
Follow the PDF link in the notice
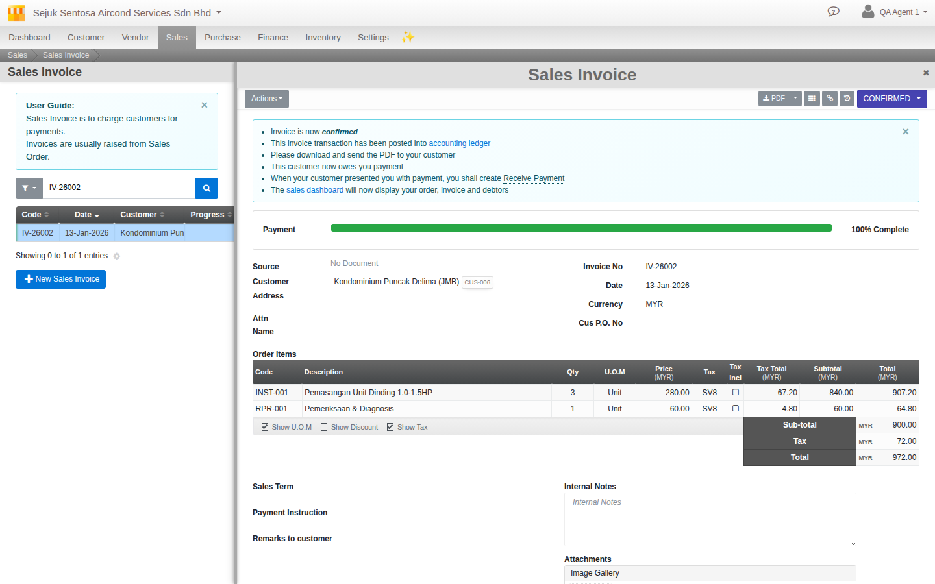[x=387, y=155]
